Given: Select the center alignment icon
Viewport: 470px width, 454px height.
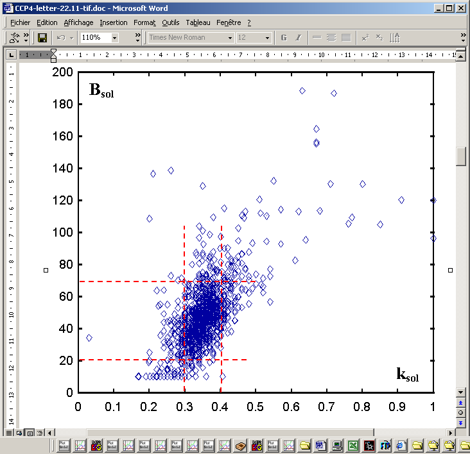Looking at the screenshot, I should tap(332, 38).
